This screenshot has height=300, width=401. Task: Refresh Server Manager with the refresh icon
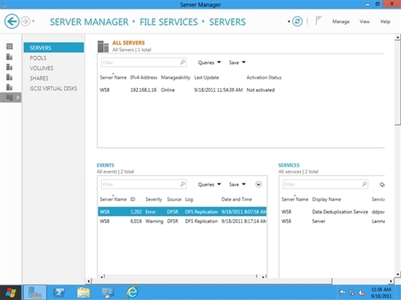coord(297,22)
